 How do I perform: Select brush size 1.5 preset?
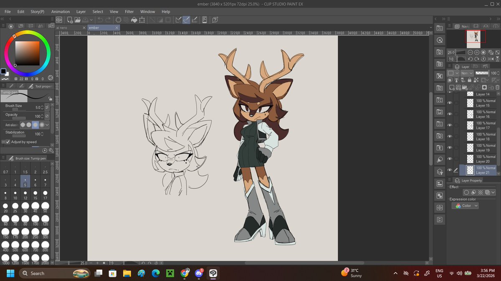[x=25, y=169]
